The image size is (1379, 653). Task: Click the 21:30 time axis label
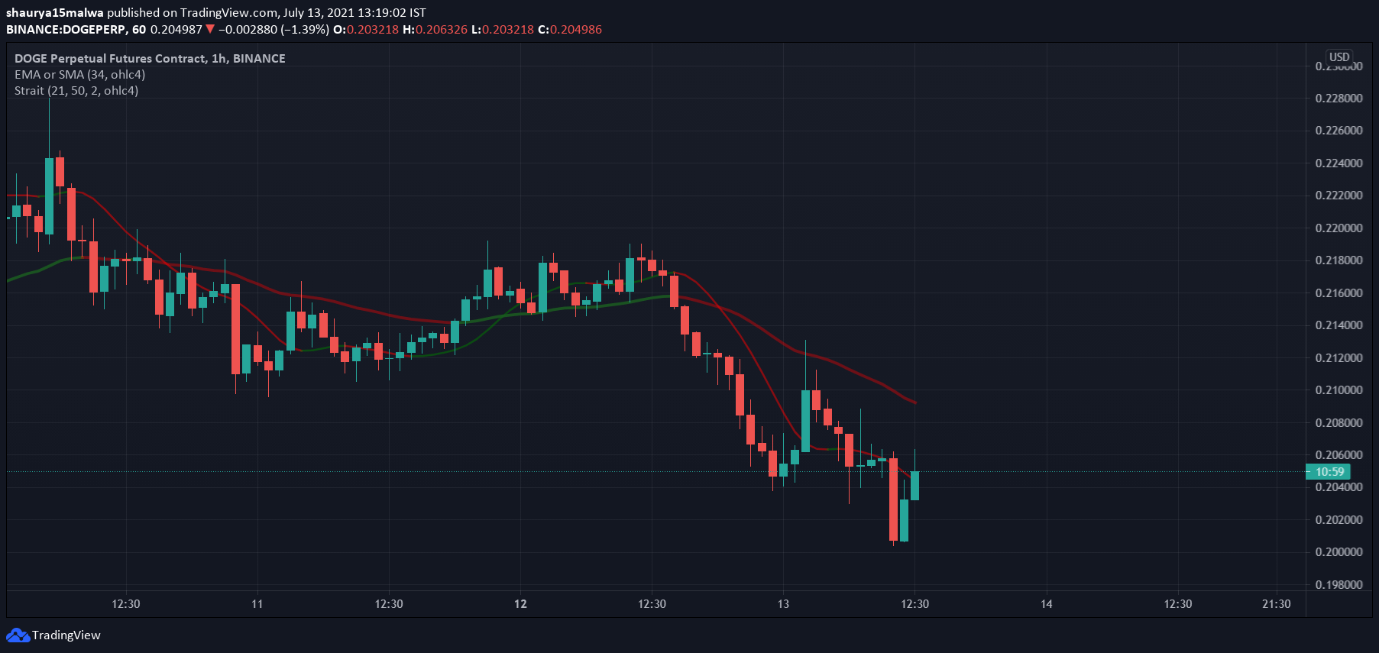coord(1277,604)
